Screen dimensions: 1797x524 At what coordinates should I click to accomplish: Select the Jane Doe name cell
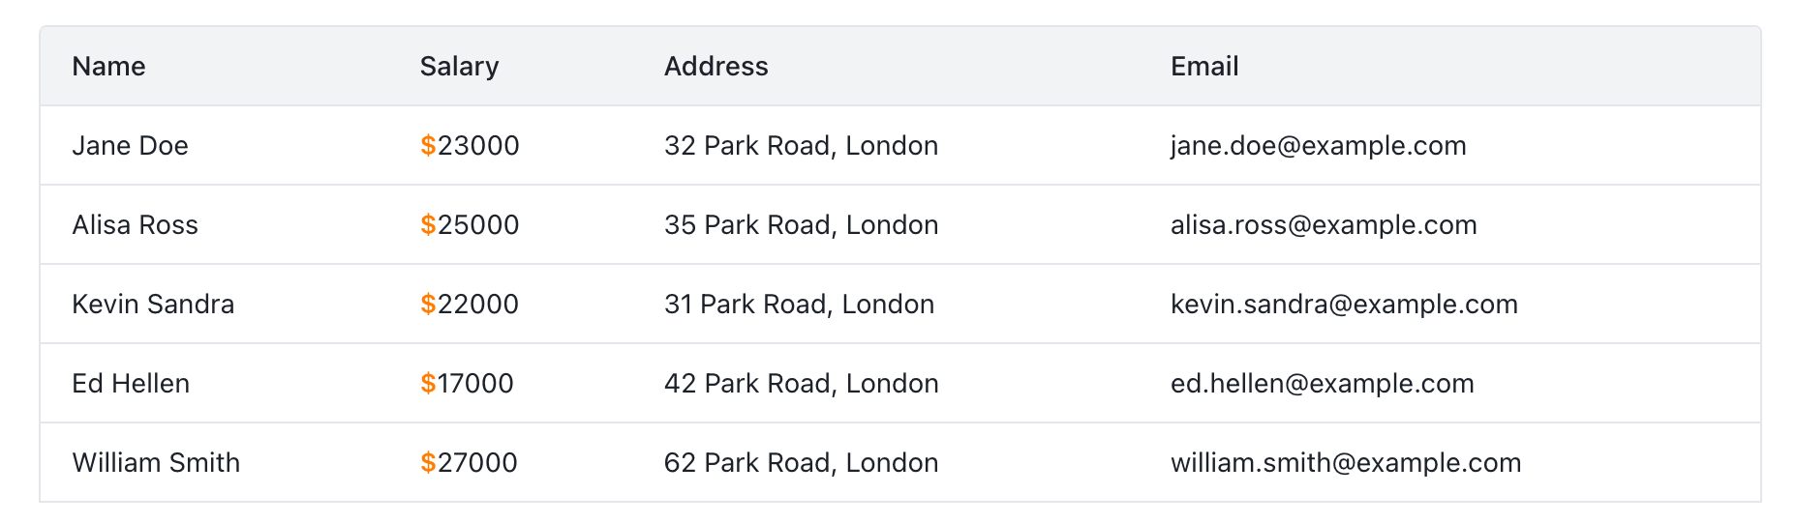pyautogui.click(x=130, y=145)
